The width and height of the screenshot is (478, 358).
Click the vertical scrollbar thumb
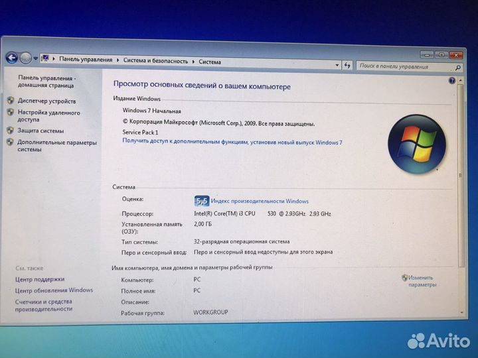pos(461,176)
